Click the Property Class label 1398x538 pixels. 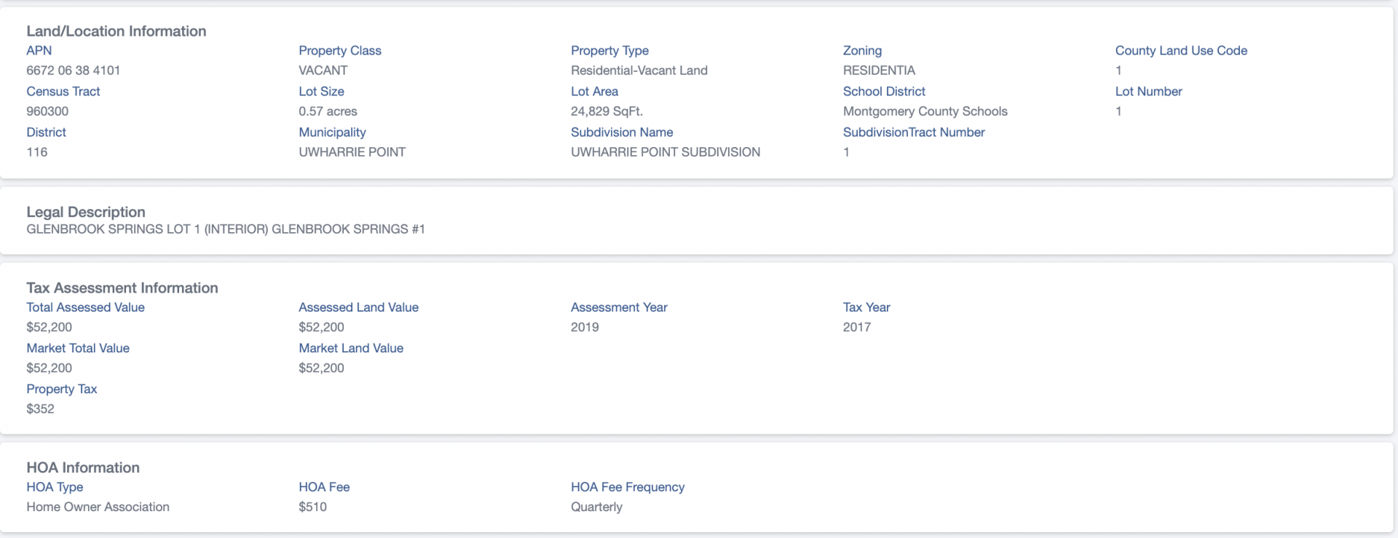340,51
